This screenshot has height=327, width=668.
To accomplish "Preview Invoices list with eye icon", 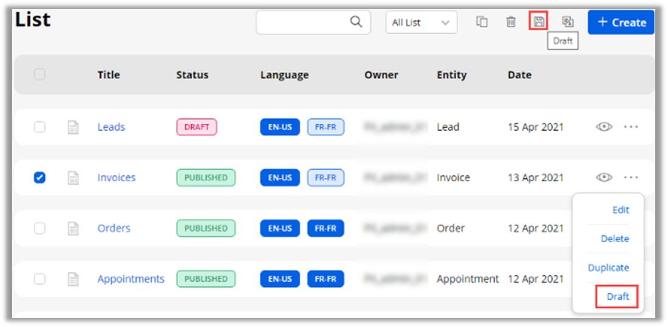I will pos(604,177).
